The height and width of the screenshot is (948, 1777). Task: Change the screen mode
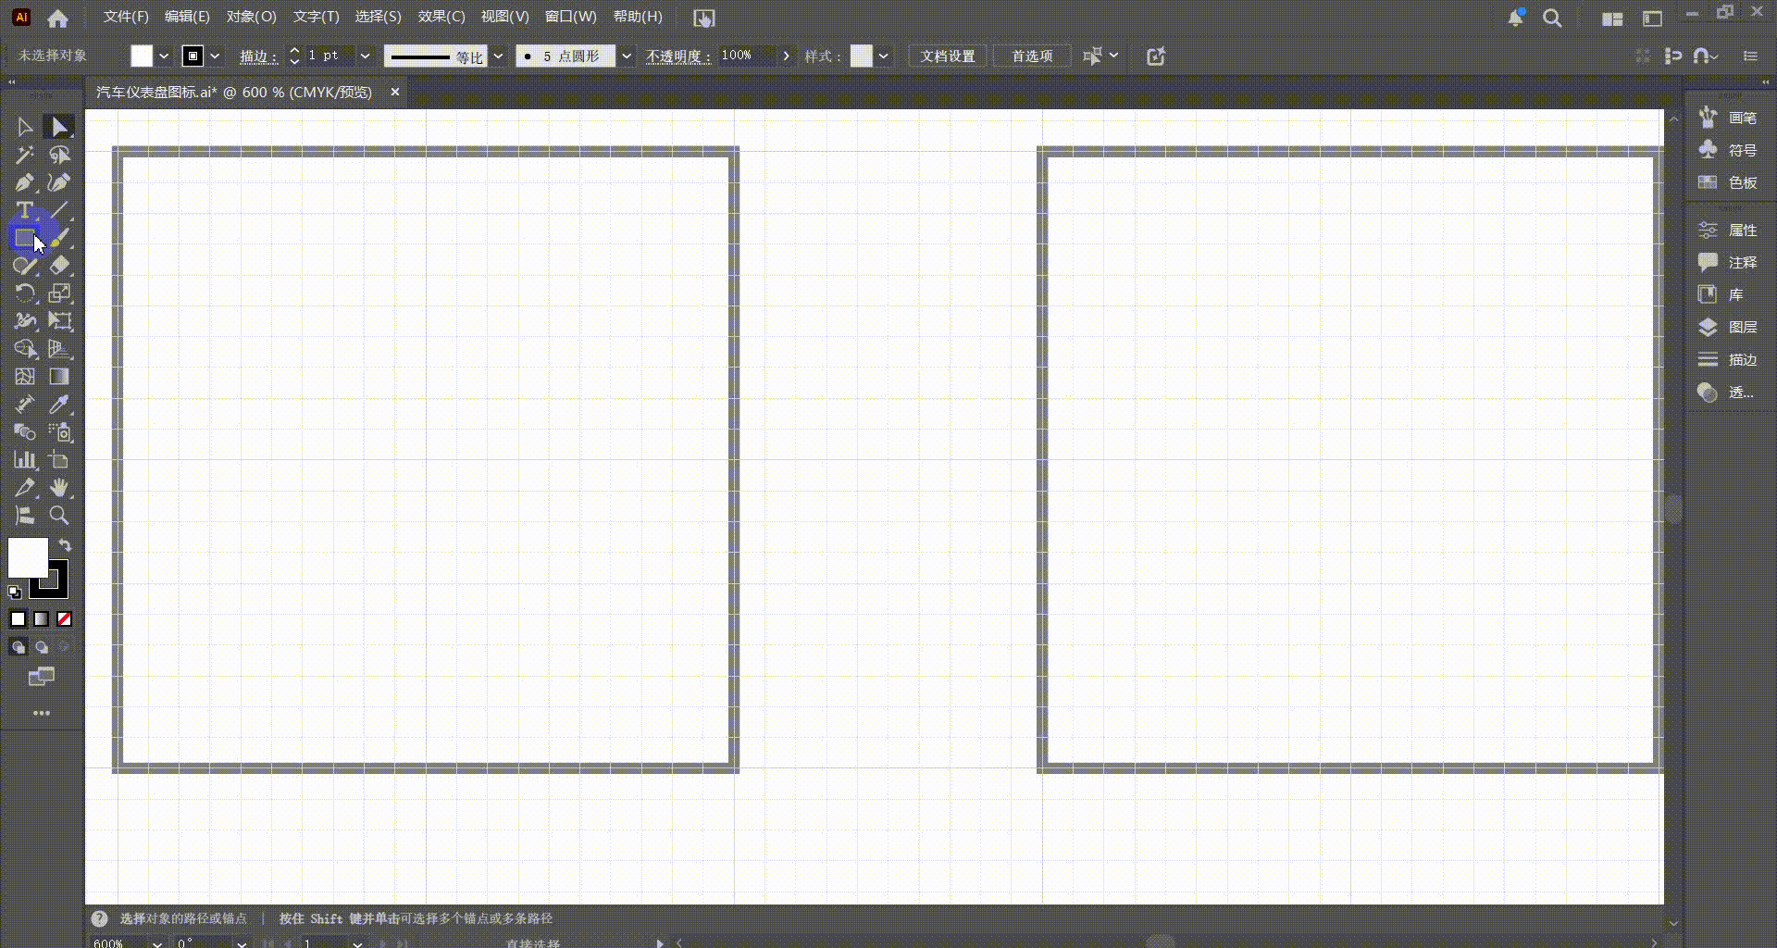42,677
